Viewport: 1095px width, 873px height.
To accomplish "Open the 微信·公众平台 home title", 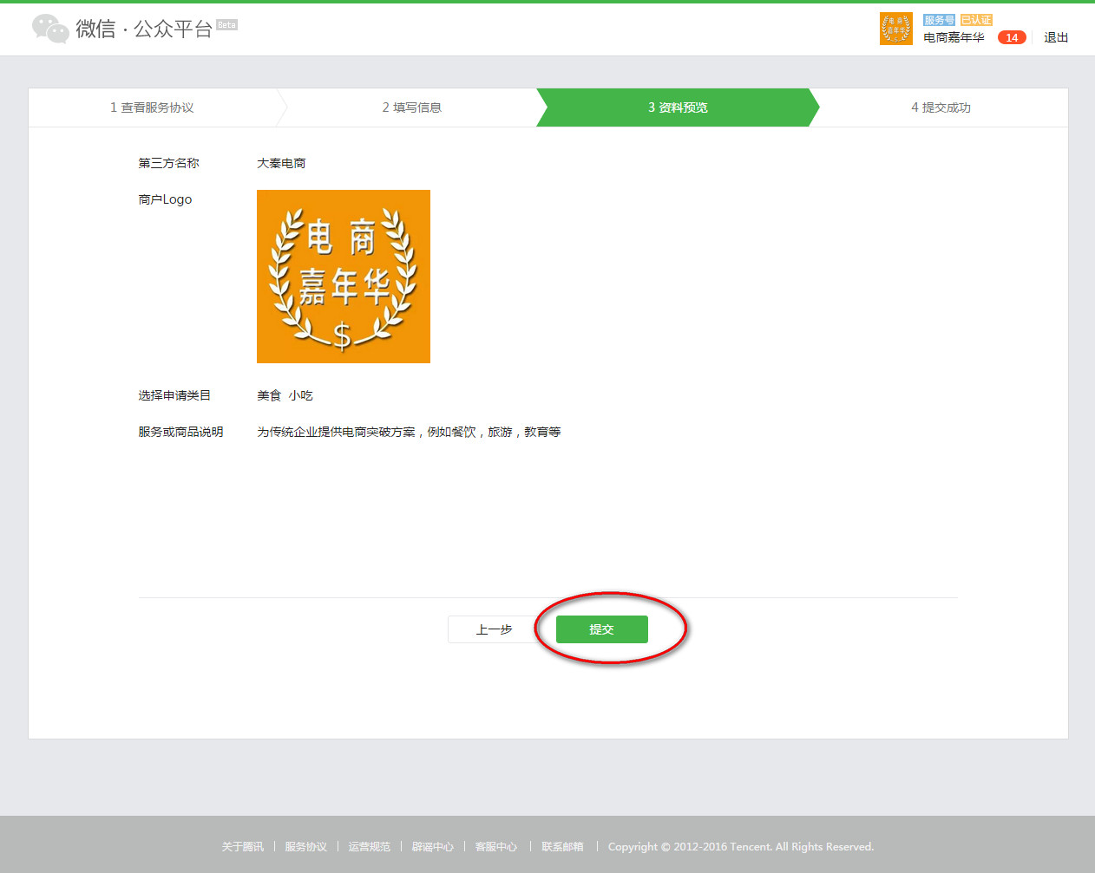I will click(144, 29).
